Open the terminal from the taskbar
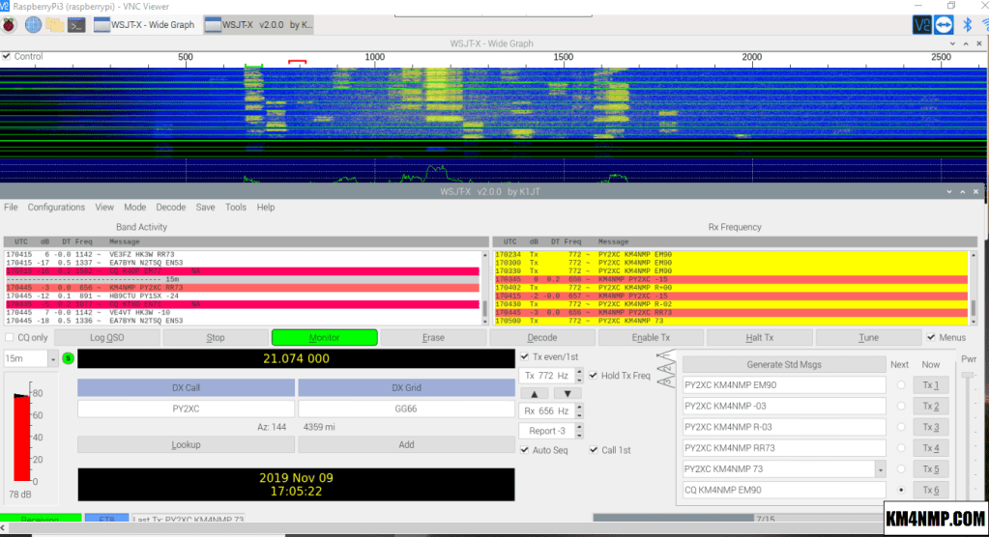989x537 pixels. click(x=78, y=24)
